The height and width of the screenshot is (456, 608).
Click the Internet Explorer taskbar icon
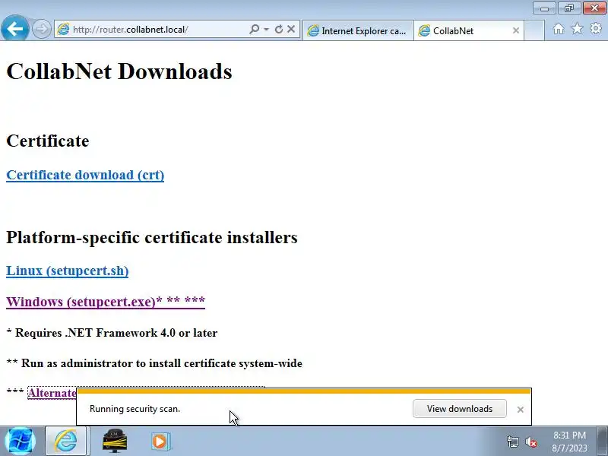point(66,442)
